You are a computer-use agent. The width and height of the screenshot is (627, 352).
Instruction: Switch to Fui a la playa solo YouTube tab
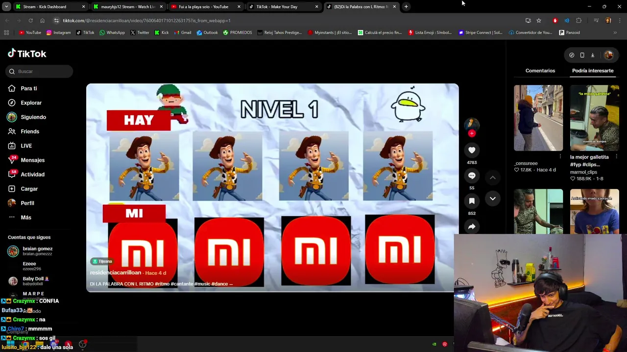(204, 7)
